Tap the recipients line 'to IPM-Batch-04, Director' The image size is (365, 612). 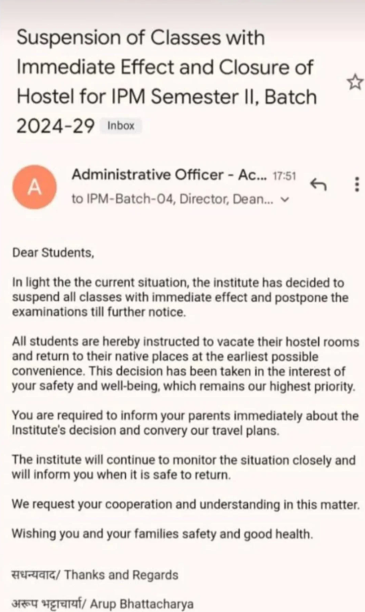(x=173, y=199)
